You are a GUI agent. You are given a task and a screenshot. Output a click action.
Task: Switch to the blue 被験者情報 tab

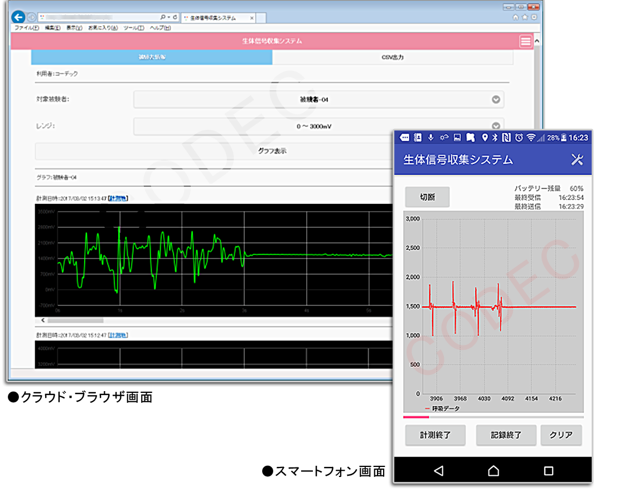coord(152,57)
